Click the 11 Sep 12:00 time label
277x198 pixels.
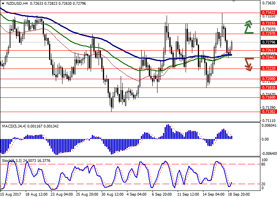point(188,194)
